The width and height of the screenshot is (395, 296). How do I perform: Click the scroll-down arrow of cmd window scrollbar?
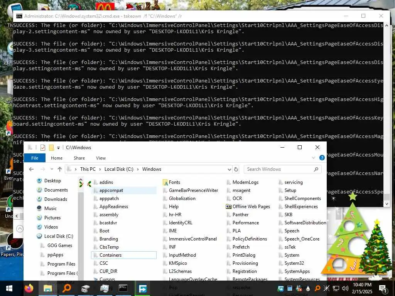(387, 204)
